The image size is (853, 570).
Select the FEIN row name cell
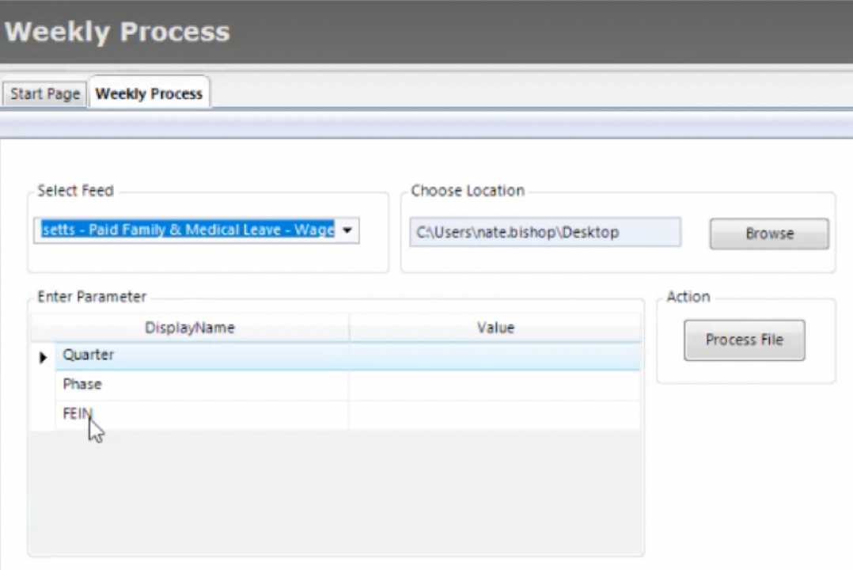[202, 414]
